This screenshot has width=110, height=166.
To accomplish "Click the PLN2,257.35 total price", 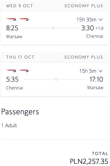I will 89,161.
